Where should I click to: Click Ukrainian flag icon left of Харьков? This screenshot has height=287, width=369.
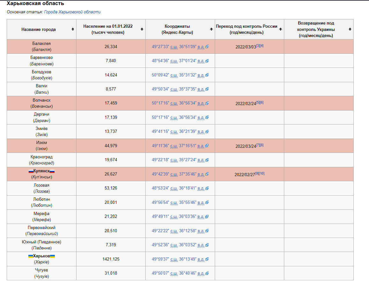[31, 256]
